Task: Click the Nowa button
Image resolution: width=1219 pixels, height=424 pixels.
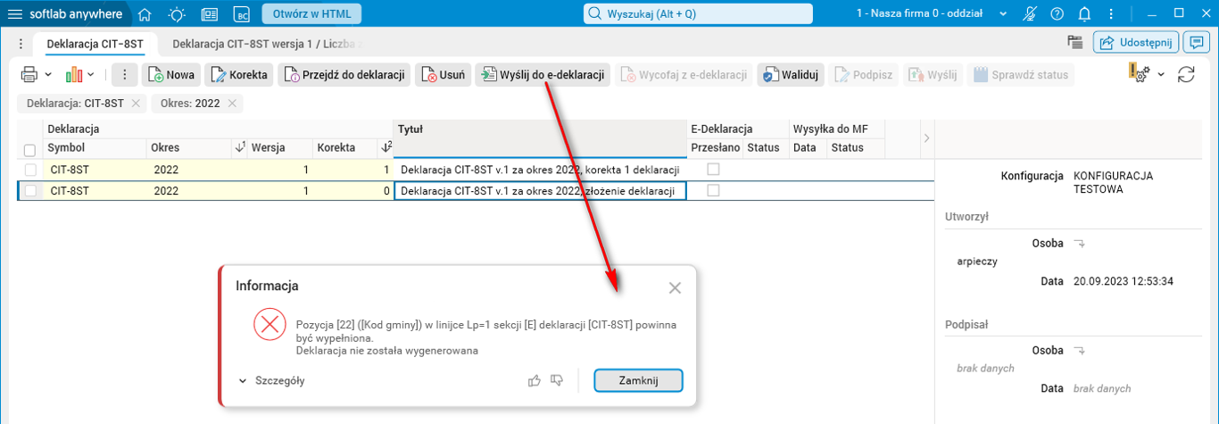Action: [x=171, y=75]
